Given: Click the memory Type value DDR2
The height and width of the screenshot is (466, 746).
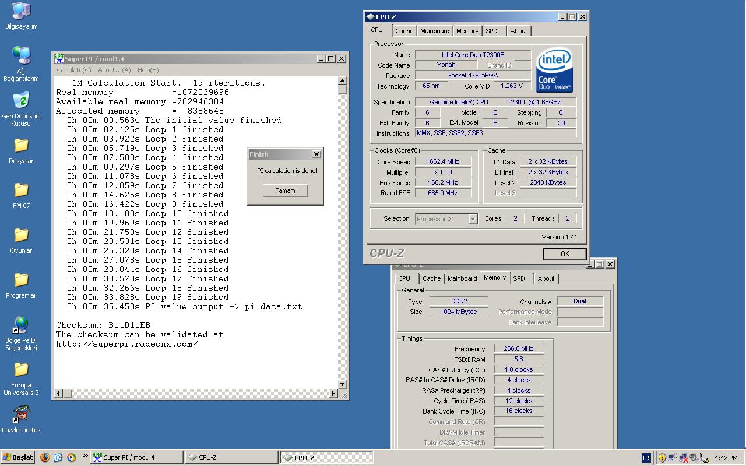Looking at the screenshot, I should 459,301.
